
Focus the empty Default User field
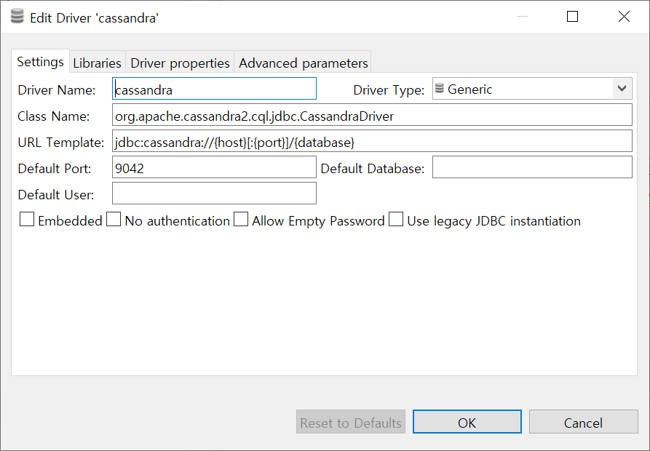pos(214,193)
